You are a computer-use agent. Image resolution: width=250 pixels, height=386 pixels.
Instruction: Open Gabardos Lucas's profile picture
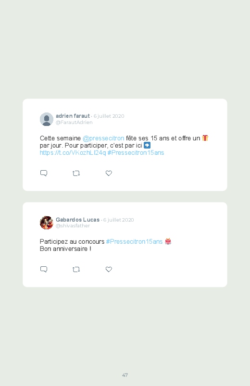tap(47, 223)
